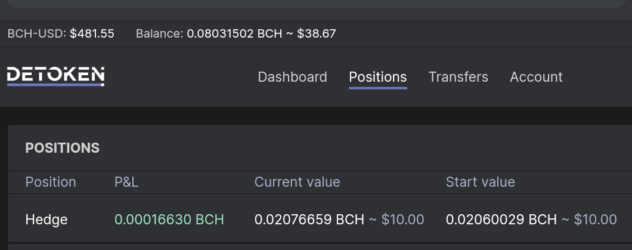This screenshot has height=250, width=632.
Task: Select the Hedge position row
Action: [320, 220]
